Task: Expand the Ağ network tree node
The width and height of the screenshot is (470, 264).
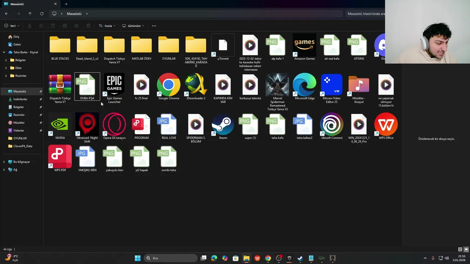Action: pyautogui.click(x=4, y=170)
